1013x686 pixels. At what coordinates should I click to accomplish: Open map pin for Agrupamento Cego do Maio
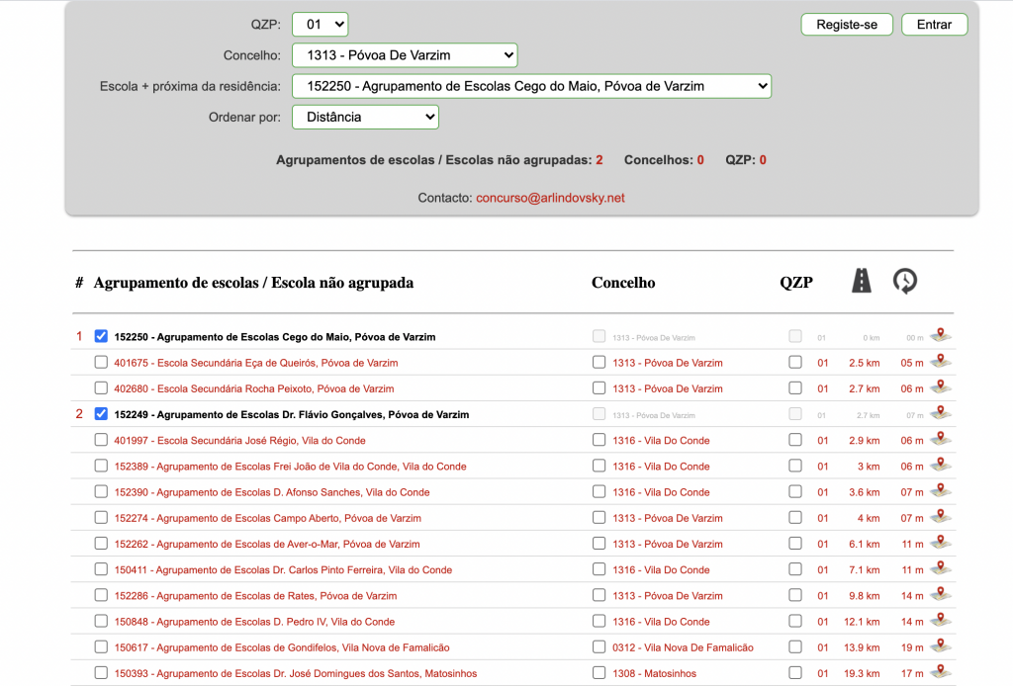pos(941,335)
